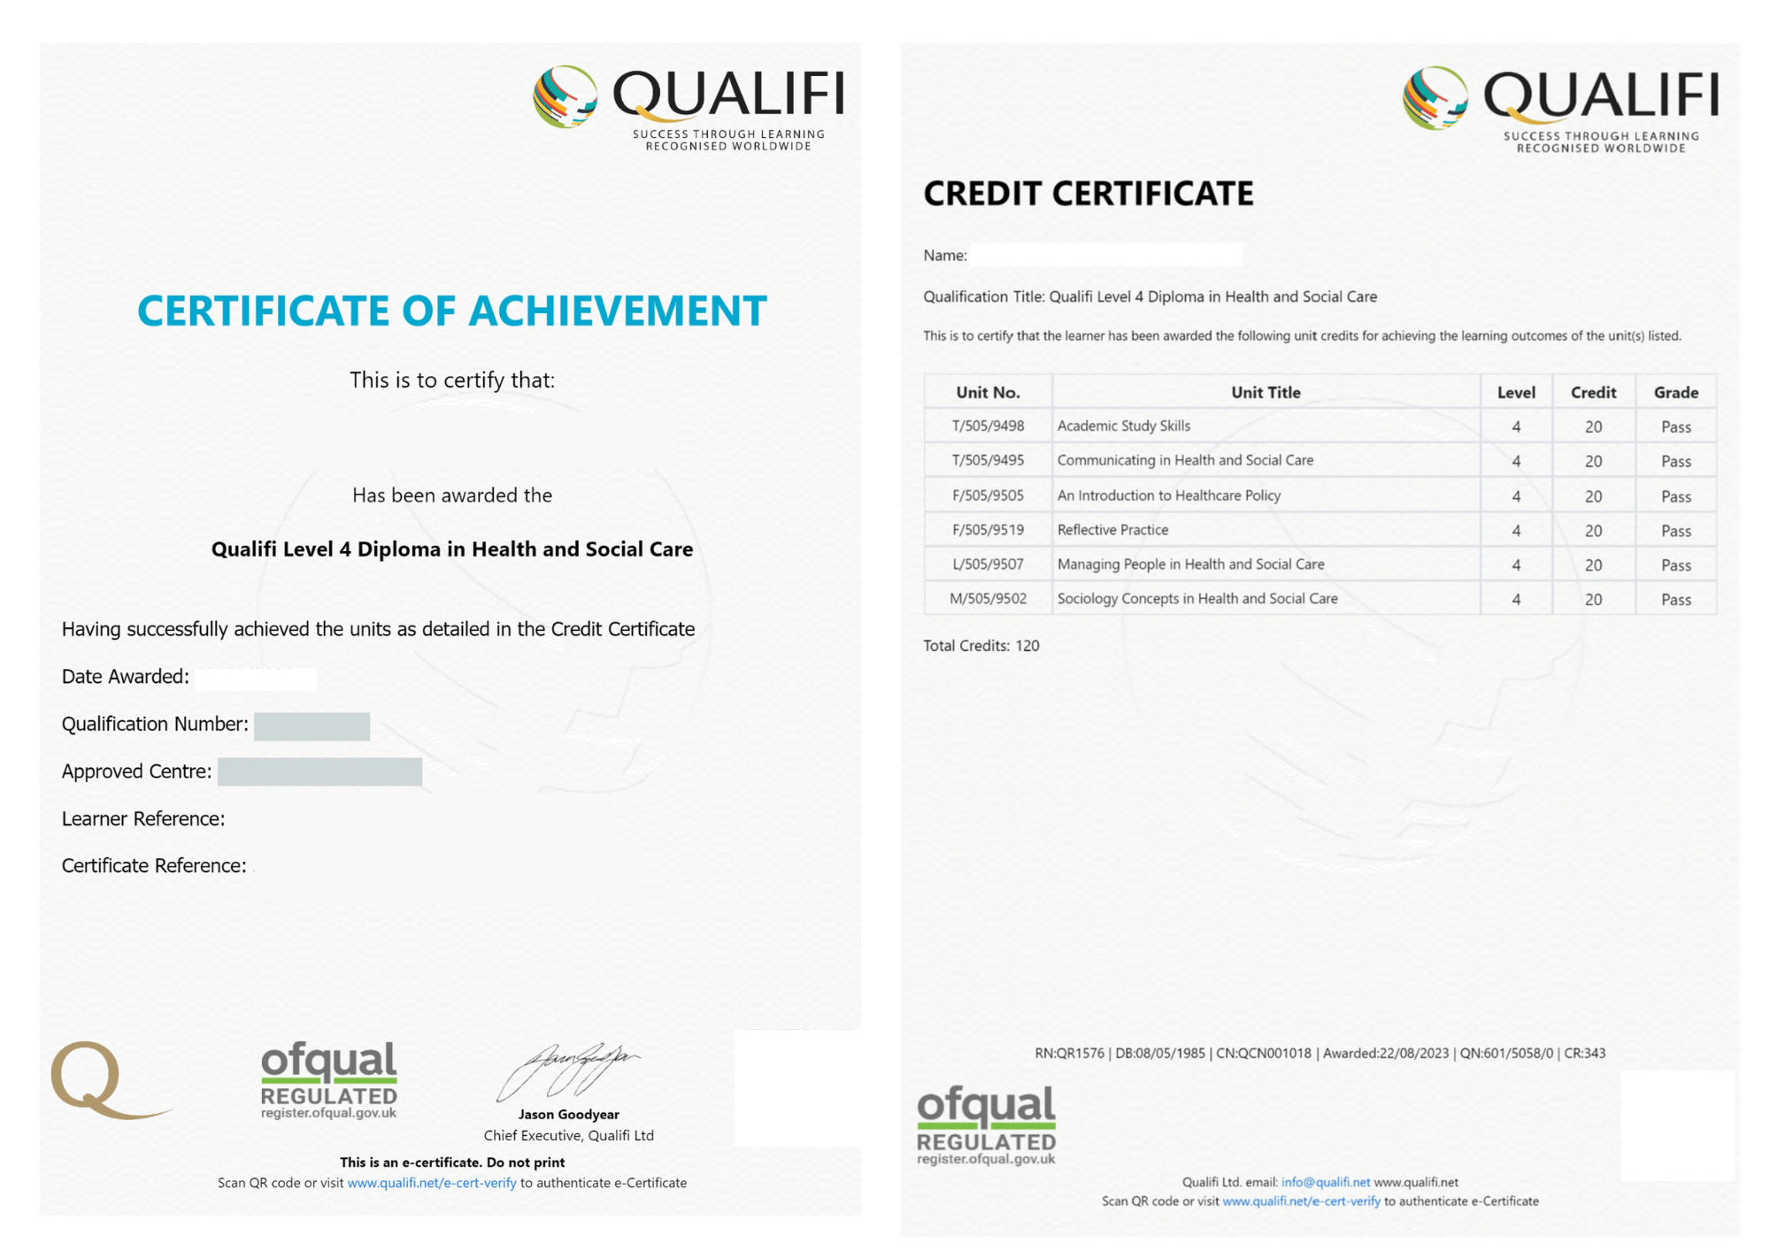Select unit number F/505/9519
Image resolution: width=1770 pixels, height=1251 pixels.
tap(988, 530)
